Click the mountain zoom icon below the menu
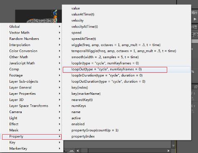Viewport: 198px width, 153px height. pos(72,151)
